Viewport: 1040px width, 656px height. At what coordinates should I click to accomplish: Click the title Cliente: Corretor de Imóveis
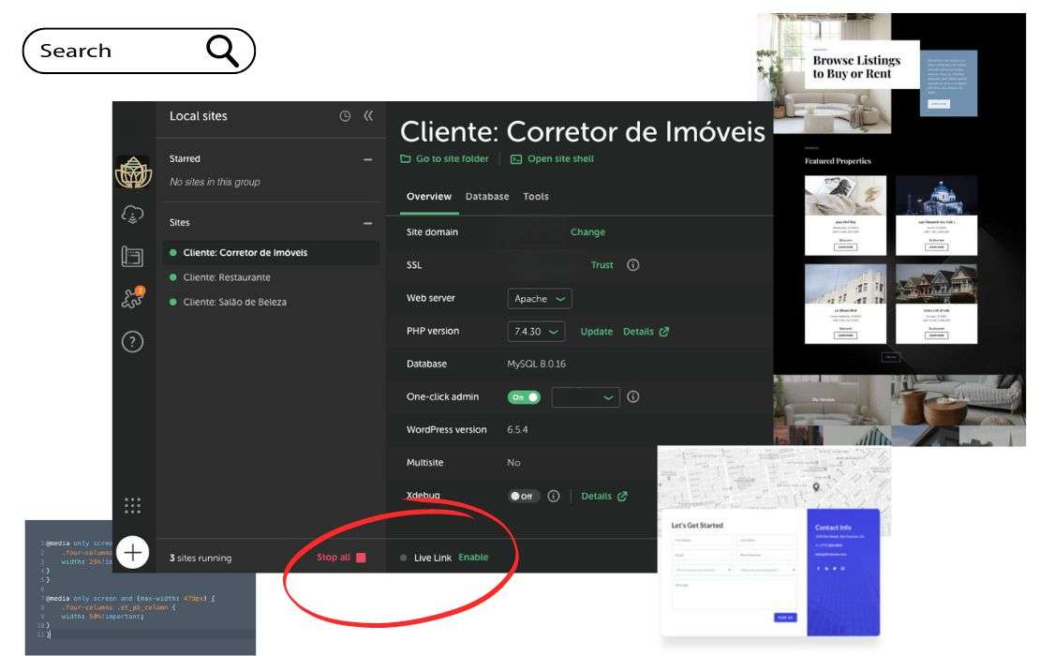click(583, 131)
